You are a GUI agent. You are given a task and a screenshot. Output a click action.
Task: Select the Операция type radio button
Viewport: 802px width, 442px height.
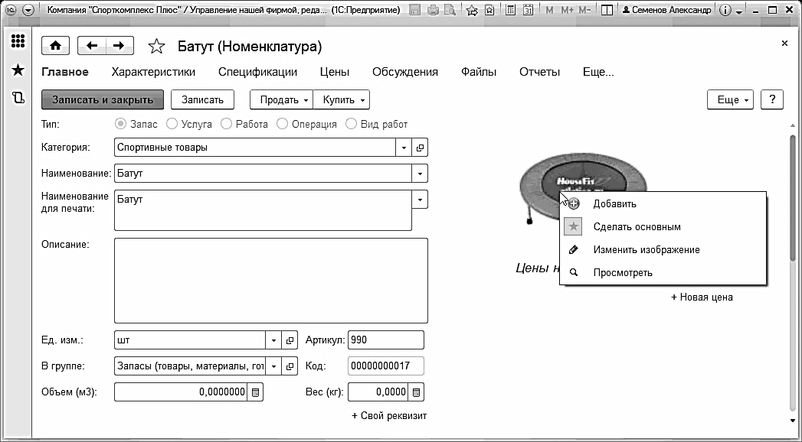click(x=282, y=124)
